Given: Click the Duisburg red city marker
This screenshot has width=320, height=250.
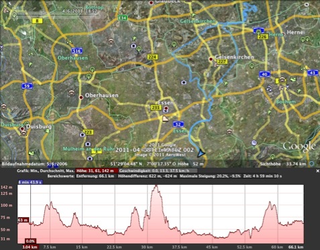Looking at the screenshot, I should (x=22, y=129).
